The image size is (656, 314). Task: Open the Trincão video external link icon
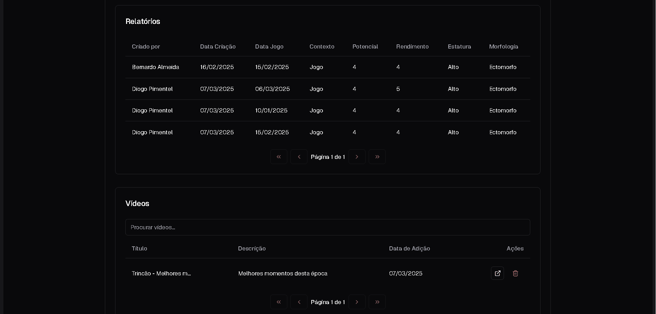pos(497,273)
